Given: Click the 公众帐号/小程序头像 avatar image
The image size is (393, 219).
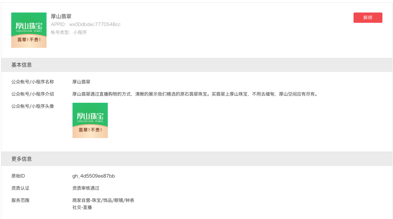Looking at the screenshot, I should point(90,120).
